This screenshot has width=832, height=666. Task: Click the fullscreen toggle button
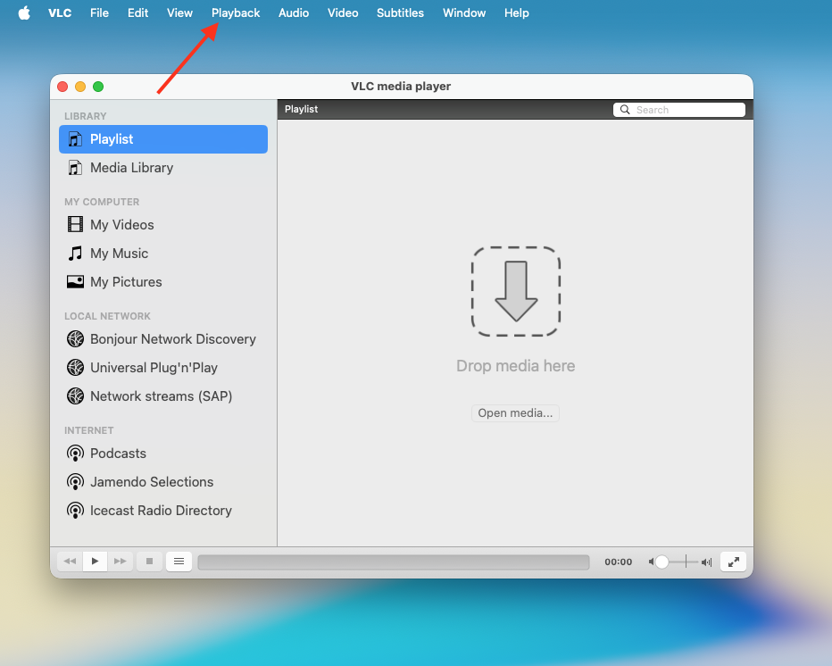(733, 562)
